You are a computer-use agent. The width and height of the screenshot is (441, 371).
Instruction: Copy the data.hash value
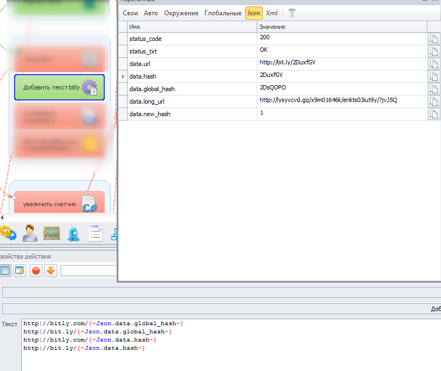point(434,76)
